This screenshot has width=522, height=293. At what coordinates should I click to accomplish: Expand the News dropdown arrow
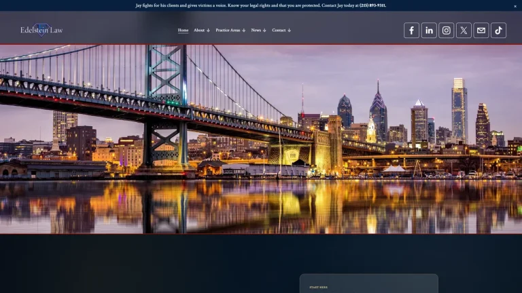(264, 31)
